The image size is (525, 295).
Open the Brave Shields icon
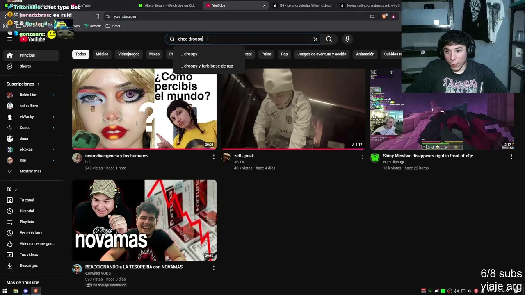(x=384, y=16)
